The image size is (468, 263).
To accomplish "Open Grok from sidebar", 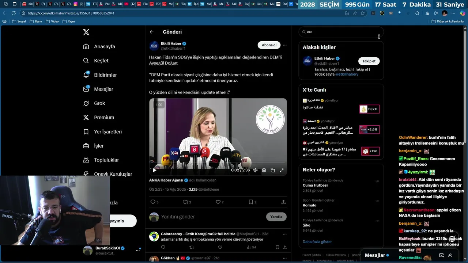I will 94,103.
